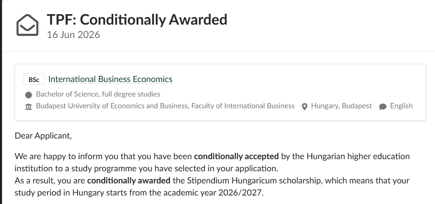Click the Dear Applicant greeting
The height and width of the screenshot is (204, 435).
[43, 136]
